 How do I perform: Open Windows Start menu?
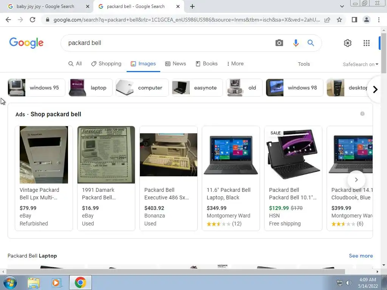click(10, 282)
